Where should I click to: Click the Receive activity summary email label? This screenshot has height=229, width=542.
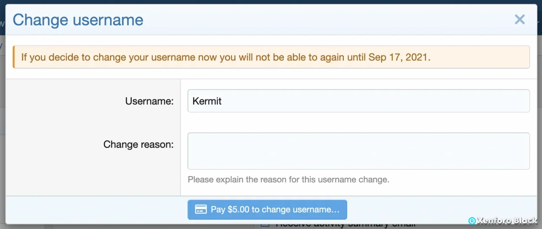coord(345,225)
